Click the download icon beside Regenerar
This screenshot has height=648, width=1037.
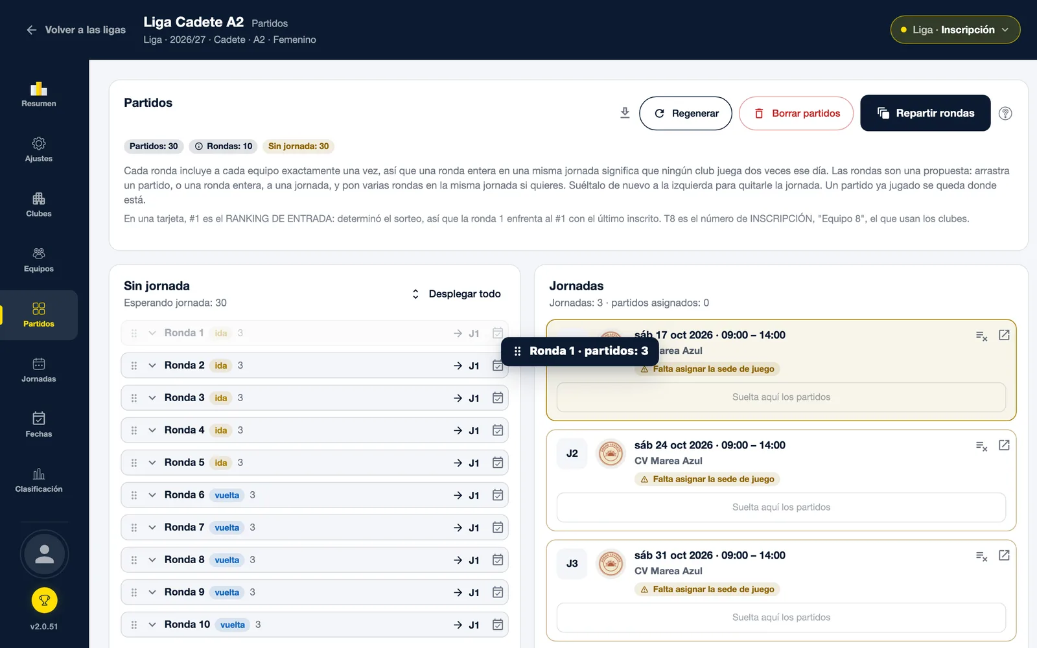[x=625, y=113]
